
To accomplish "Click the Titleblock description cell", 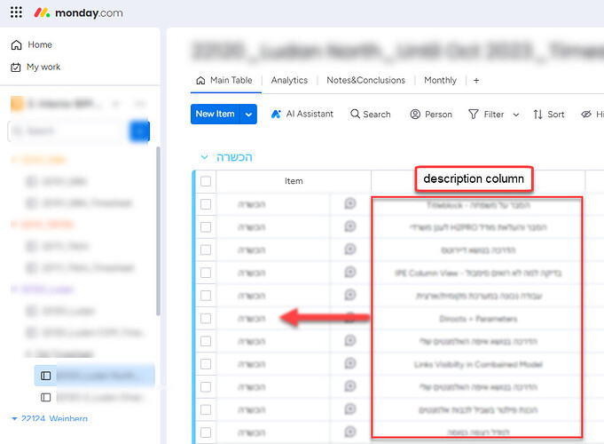I will point(478,205).
